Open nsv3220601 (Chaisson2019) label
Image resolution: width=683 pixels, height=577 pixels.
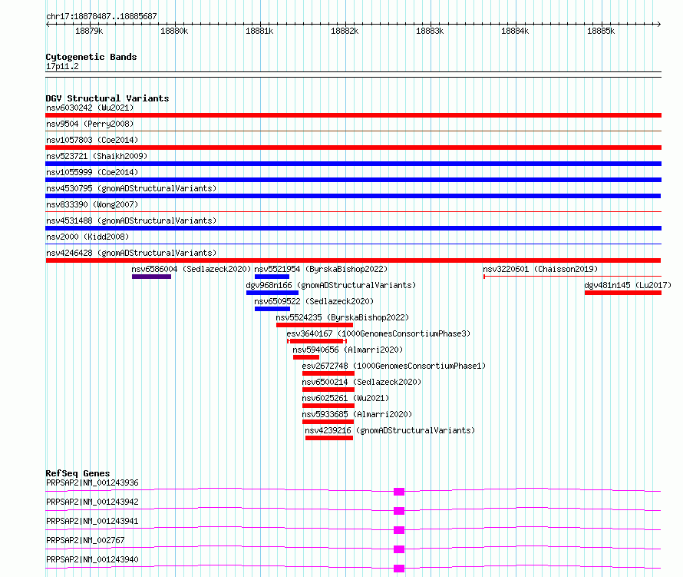click(x=540, y=269)
